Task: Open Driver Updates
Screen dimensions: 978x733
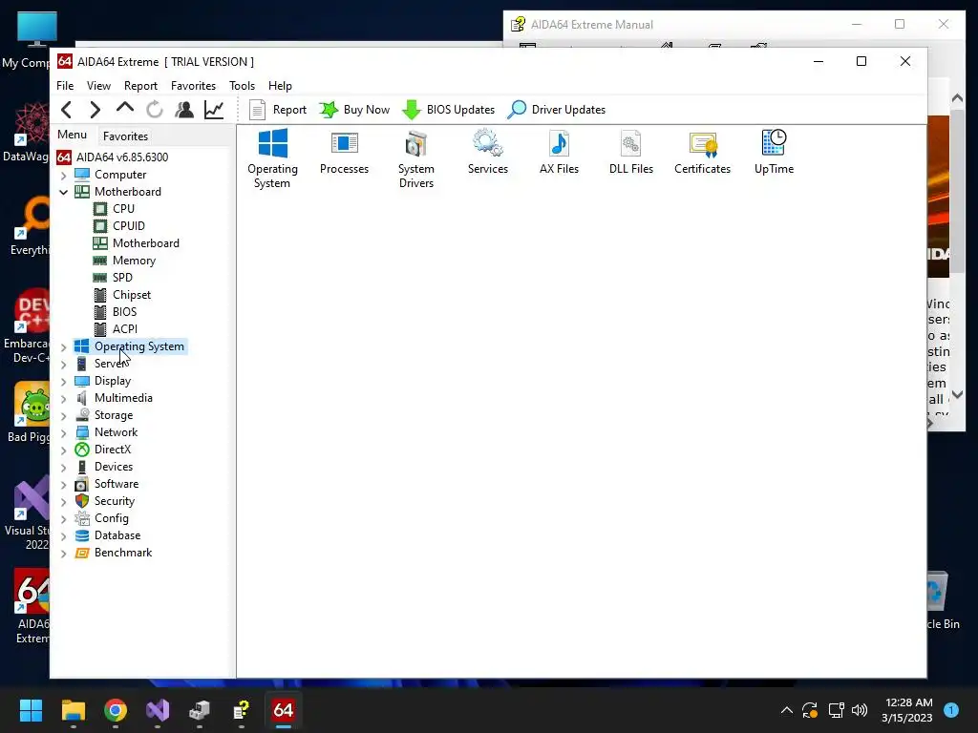Action: 557,110
